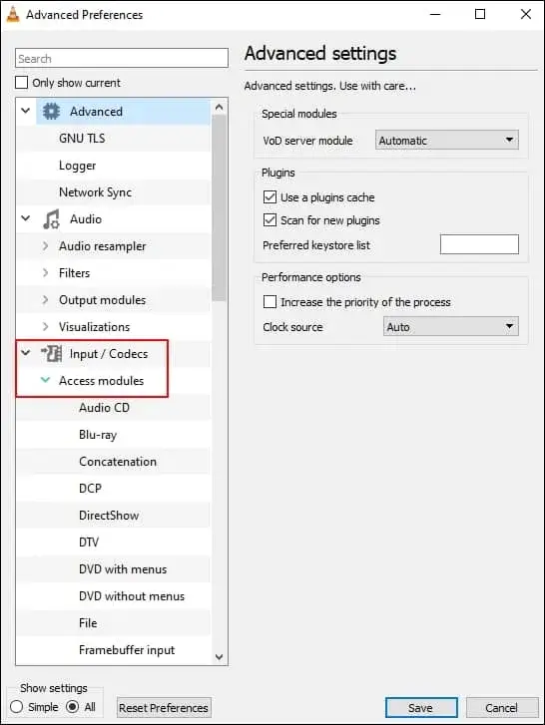Select Network Sync tree item
The height and width of the screenshot is (725, 545).
tap(95, 191)
